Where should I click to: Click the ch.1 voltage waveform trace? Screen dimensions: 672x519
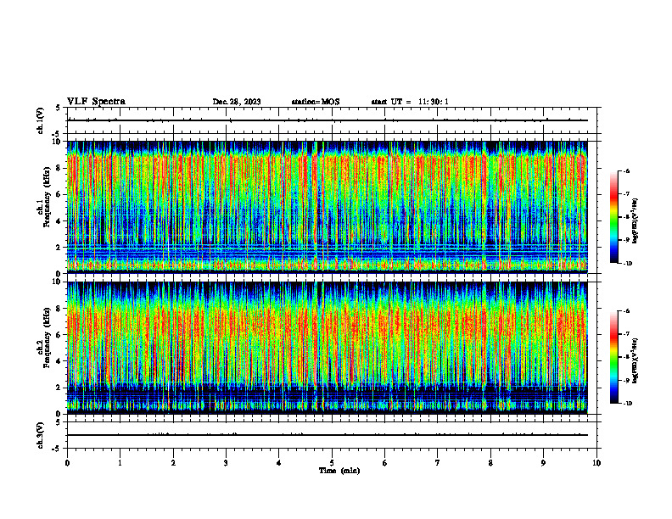tap(328, 120)
